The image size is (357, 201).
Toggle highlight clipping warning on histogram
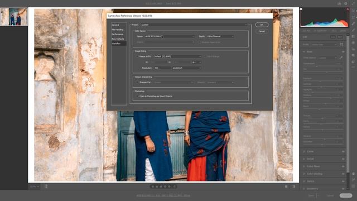348,9
